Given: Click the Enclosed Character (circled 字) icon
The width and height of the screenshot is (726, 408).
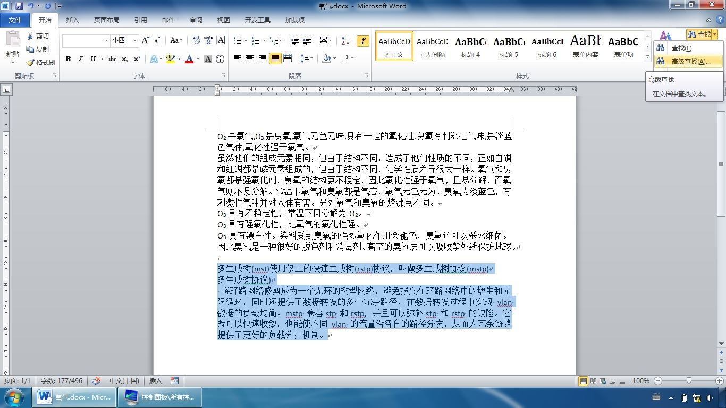Looking at the screenshot, I should (x=220, y=59).
